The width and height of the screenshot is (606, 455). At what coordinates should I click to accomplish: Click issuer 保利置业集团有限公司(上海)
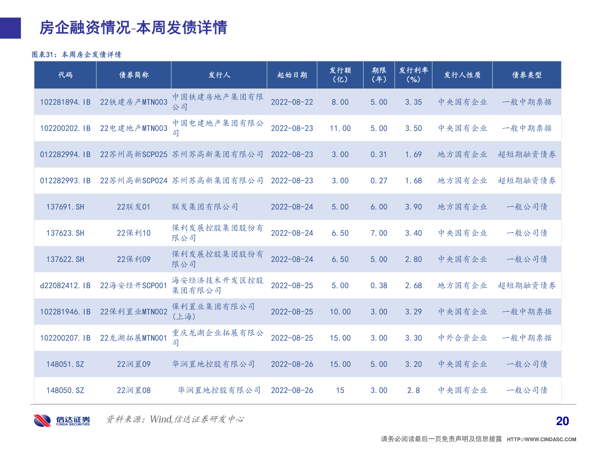point(214,312)
